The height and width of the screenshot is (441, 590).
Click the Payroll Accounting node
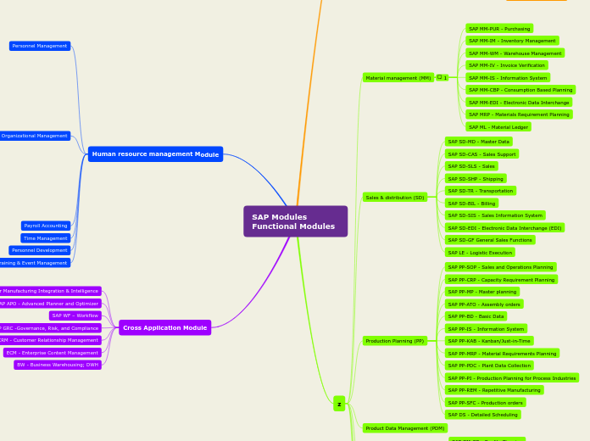tap(46, 226)
